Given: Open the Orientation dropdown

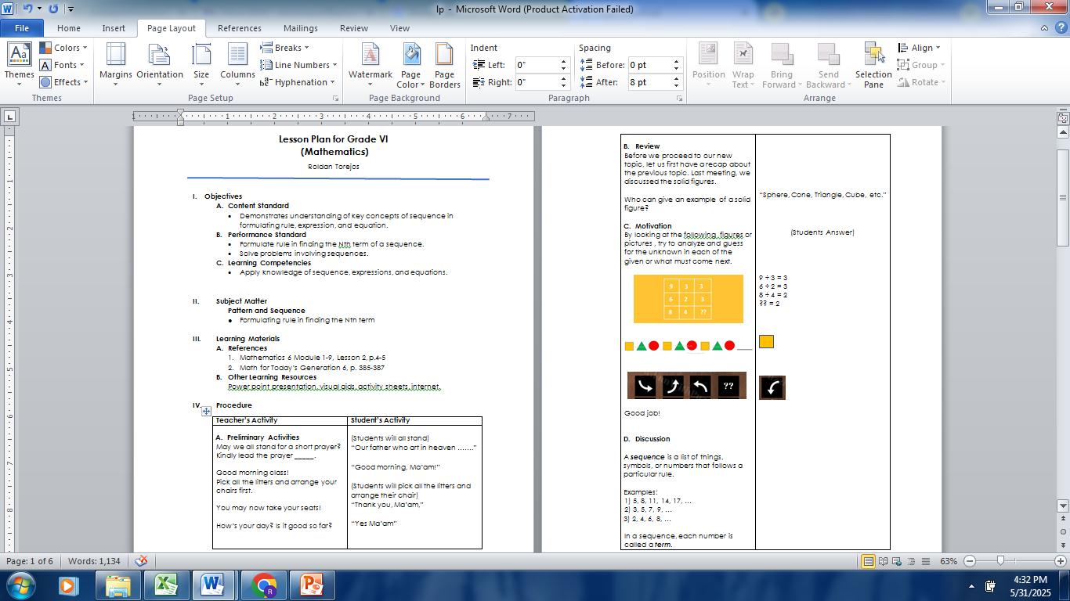Looking at the screenshot, I should coord(160,65).
